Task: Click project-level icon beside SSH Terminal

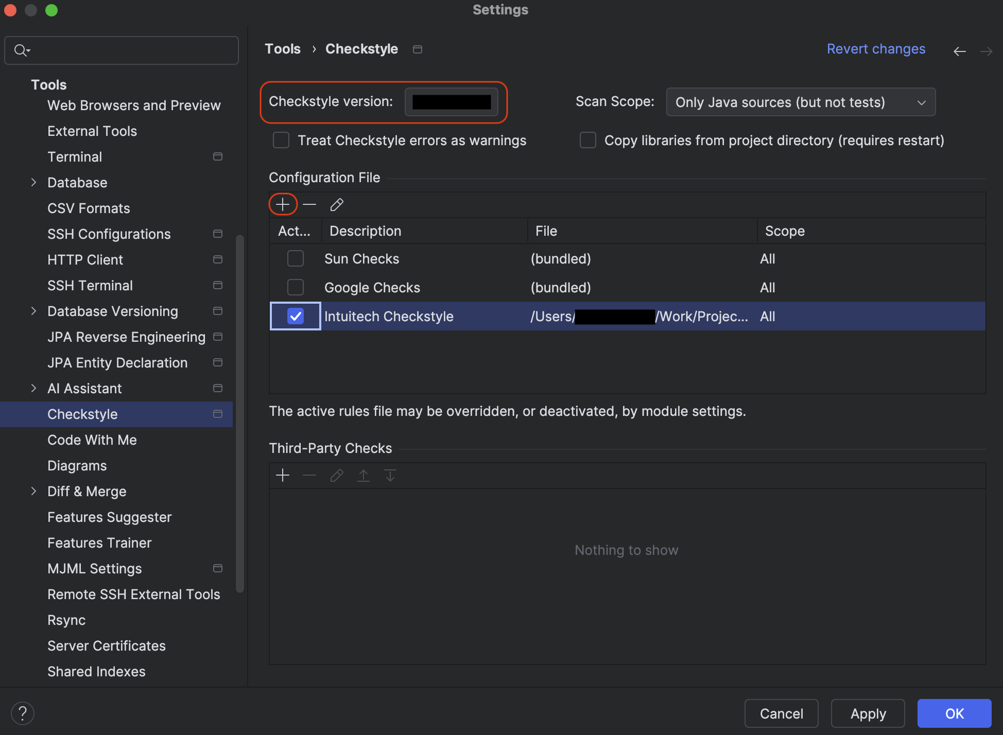Action: tap(218, 285)
